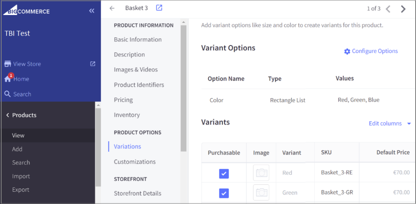Open the Search link in top sidebar

click(22, 94)
